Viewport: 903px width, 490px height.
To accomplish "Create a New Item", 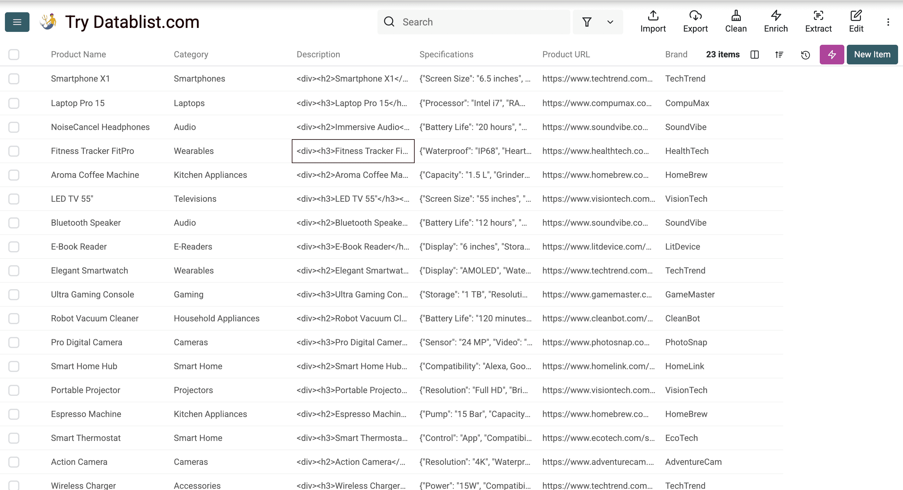I will pyautogui.click(x=872, y=55).
